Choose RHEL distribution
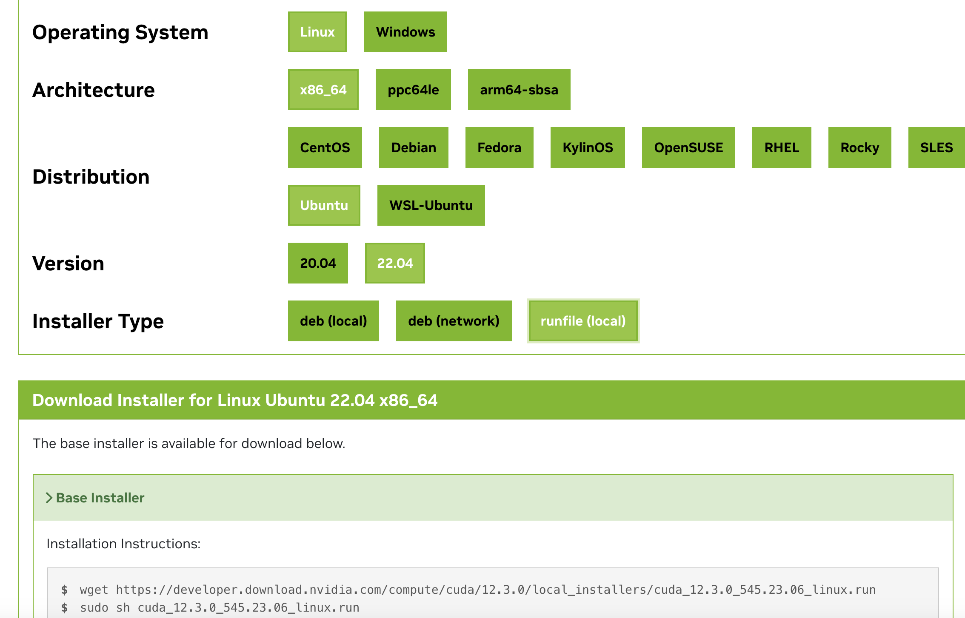The image size is (965, 618). click(x=781, y=147)
